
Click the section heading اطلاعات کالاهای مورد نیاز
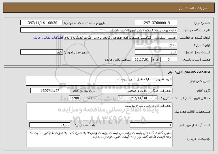(189, 72)
